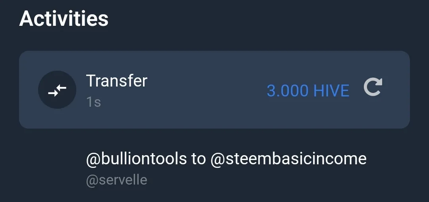Open the @steembasicincome recipient account
429x202 pixels.
tap(288, 158)
